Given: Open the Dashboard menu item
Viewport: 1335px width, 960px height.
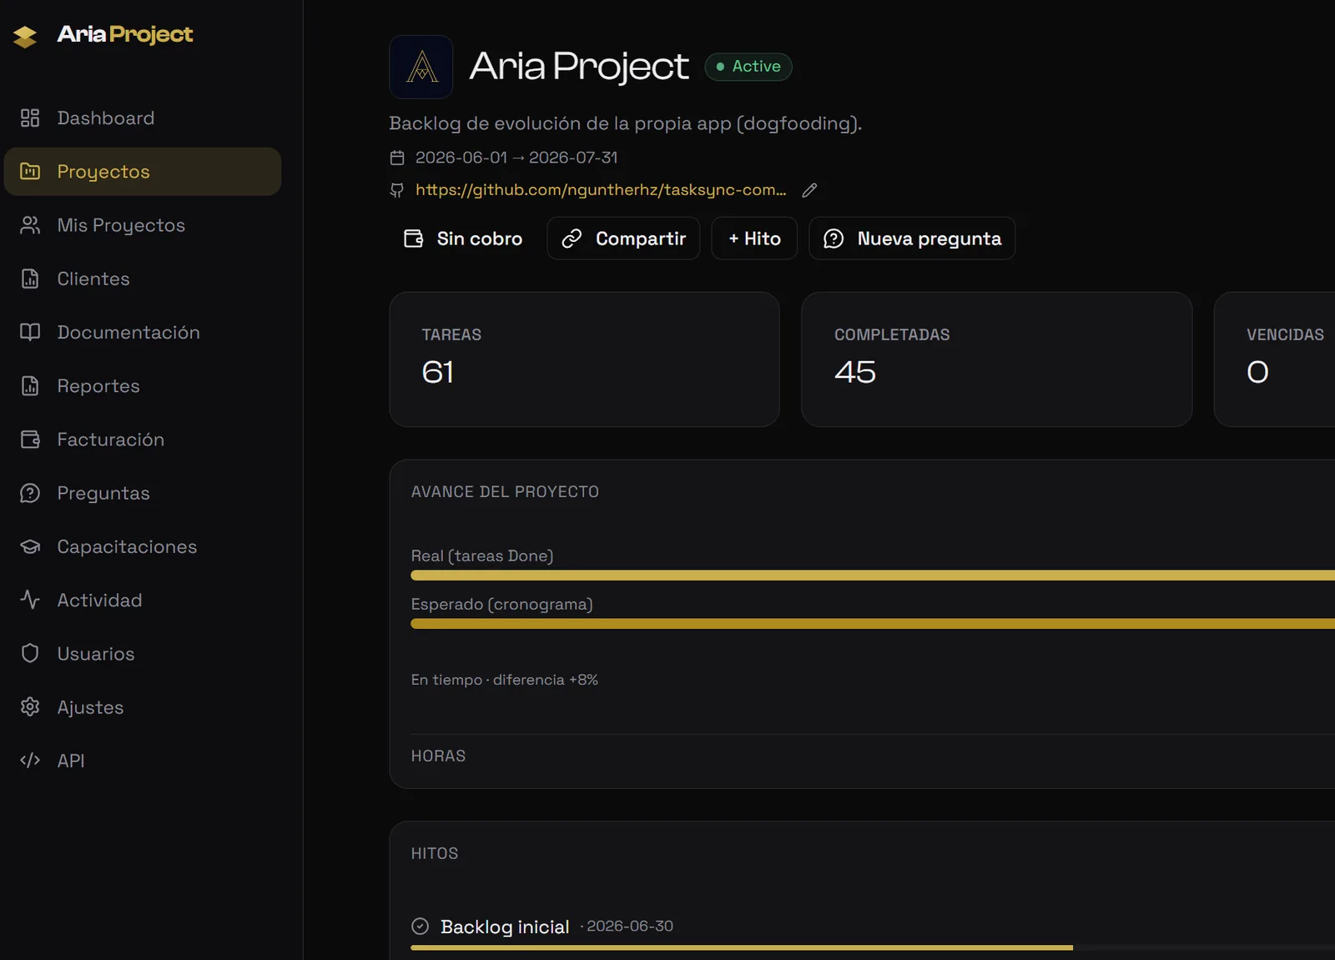Looking at the screenshot, I should coord(143,118).
